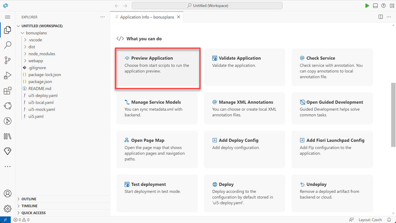Open the Explorer view in the activity bar
Screen dimensions: 396x223
click(8, 30)
